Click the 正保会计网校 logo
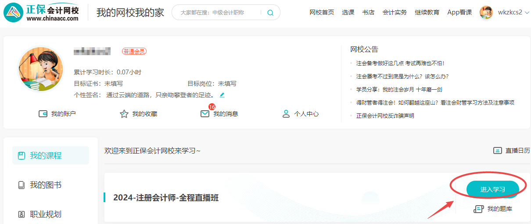Screen dimensions: 531x224 pos(42,12)
